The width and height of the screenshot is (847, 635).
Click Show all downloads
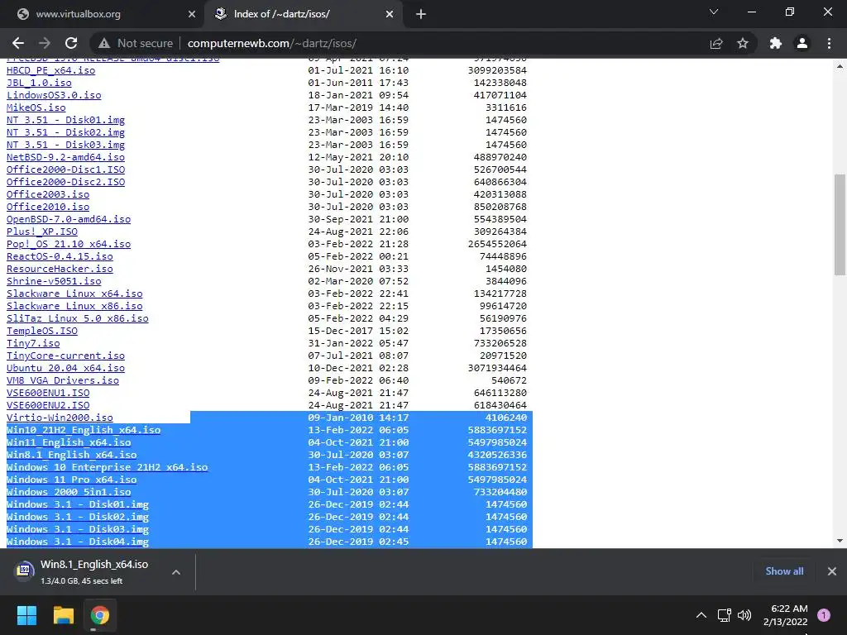coord(784,571)
